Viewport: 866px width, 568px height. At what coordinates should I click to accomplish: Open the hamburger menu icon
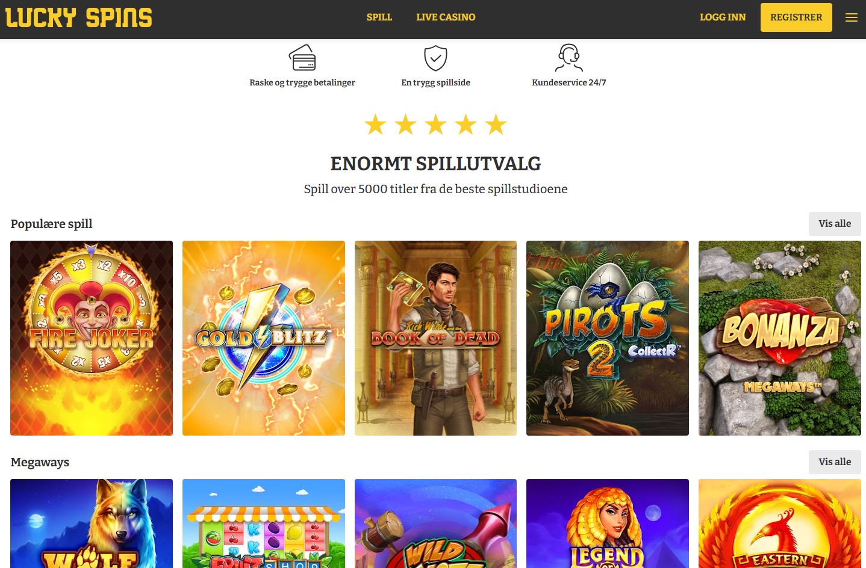click(x=851, y=17)
